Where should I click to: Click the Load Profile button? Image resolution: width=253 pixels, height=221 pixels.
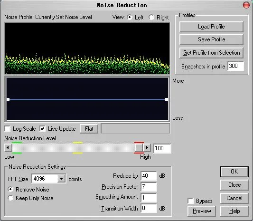click(211, 27)
